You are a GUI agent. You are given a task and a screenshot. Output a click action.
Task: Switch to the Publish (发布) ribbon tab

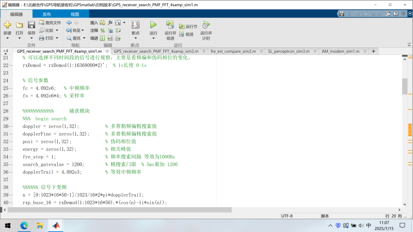coord(47,14)
